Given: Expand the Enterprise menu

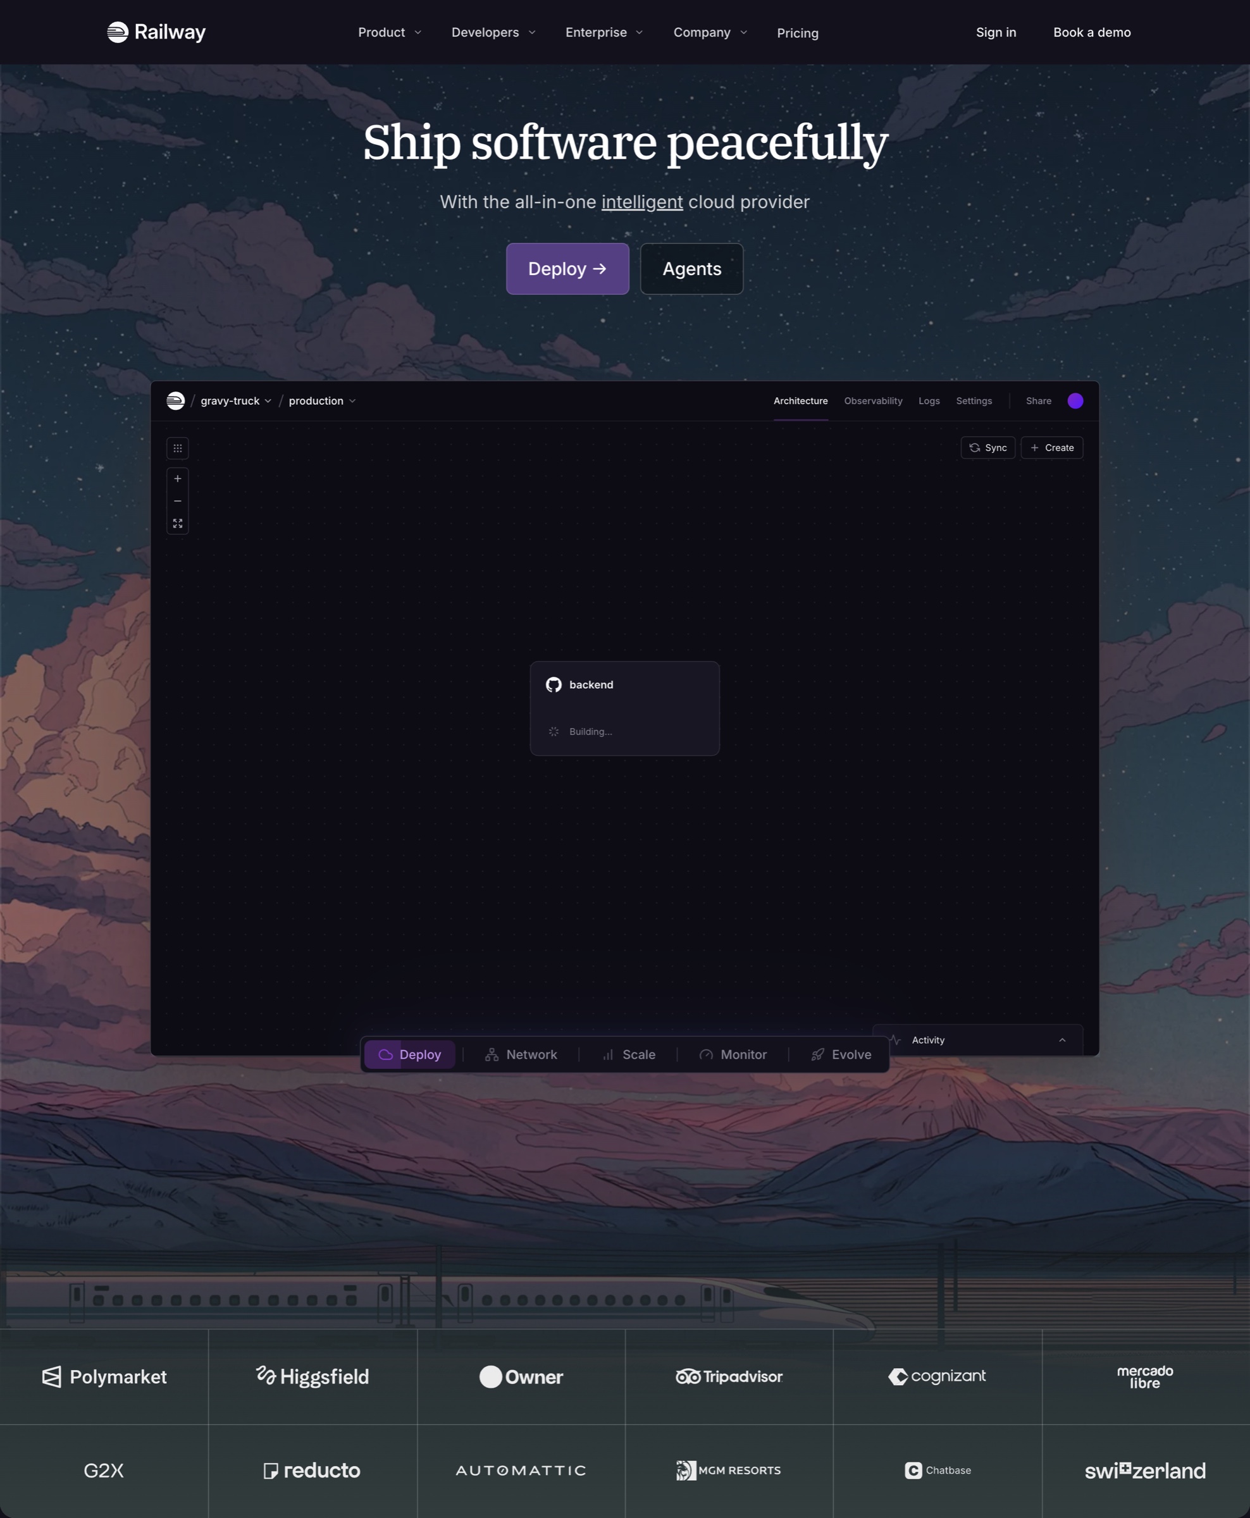Looking at the screenshot, I should tap(604, 32).
